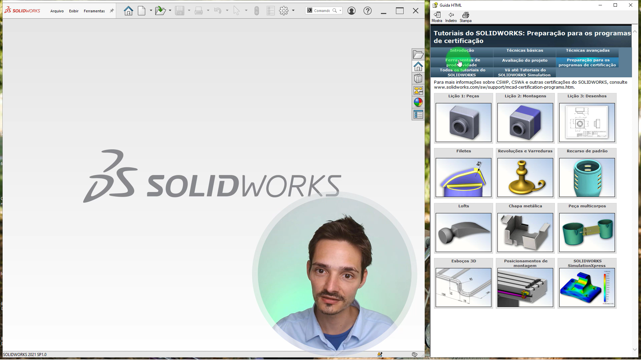
Task: Open Lição 3: Desenhos tutorial thumbnail
Action: [x=587, y=122]
